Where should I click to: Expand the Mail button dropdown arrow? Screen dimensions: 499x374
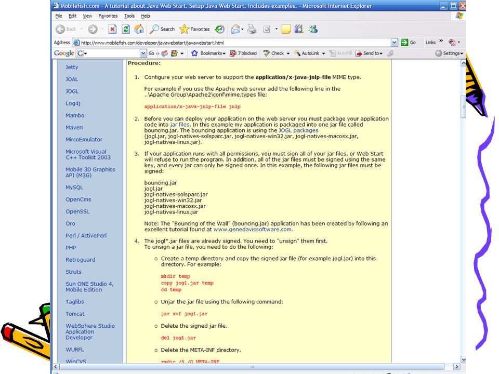point(243,29)
